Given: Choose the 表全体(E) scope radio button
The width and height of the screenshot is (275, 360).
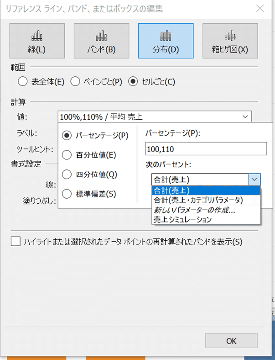Looking at the screenshot, I should pyautogui.click(x=23, y=81).
